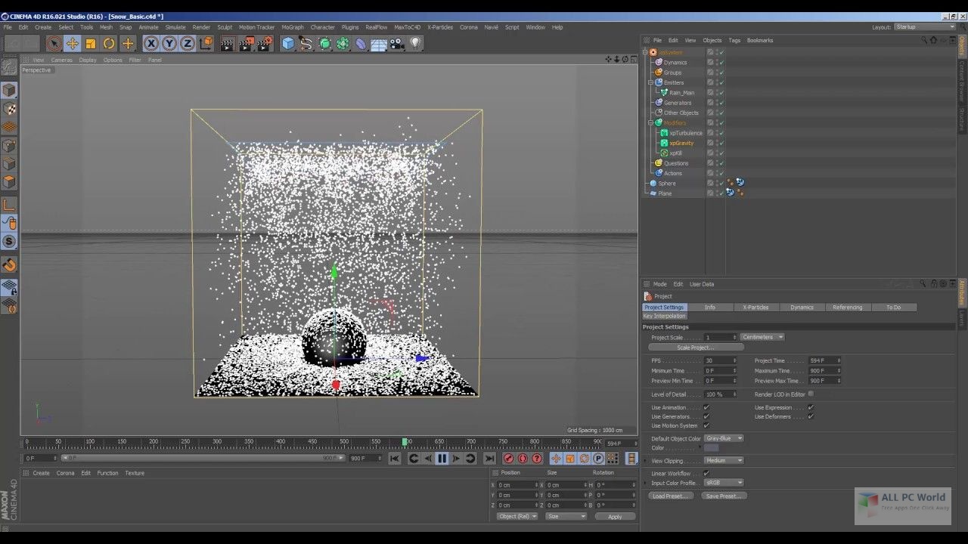Click the search icon in Object Manager
Viewport: 968px width, 544px height.
click(x=924, y=40)
